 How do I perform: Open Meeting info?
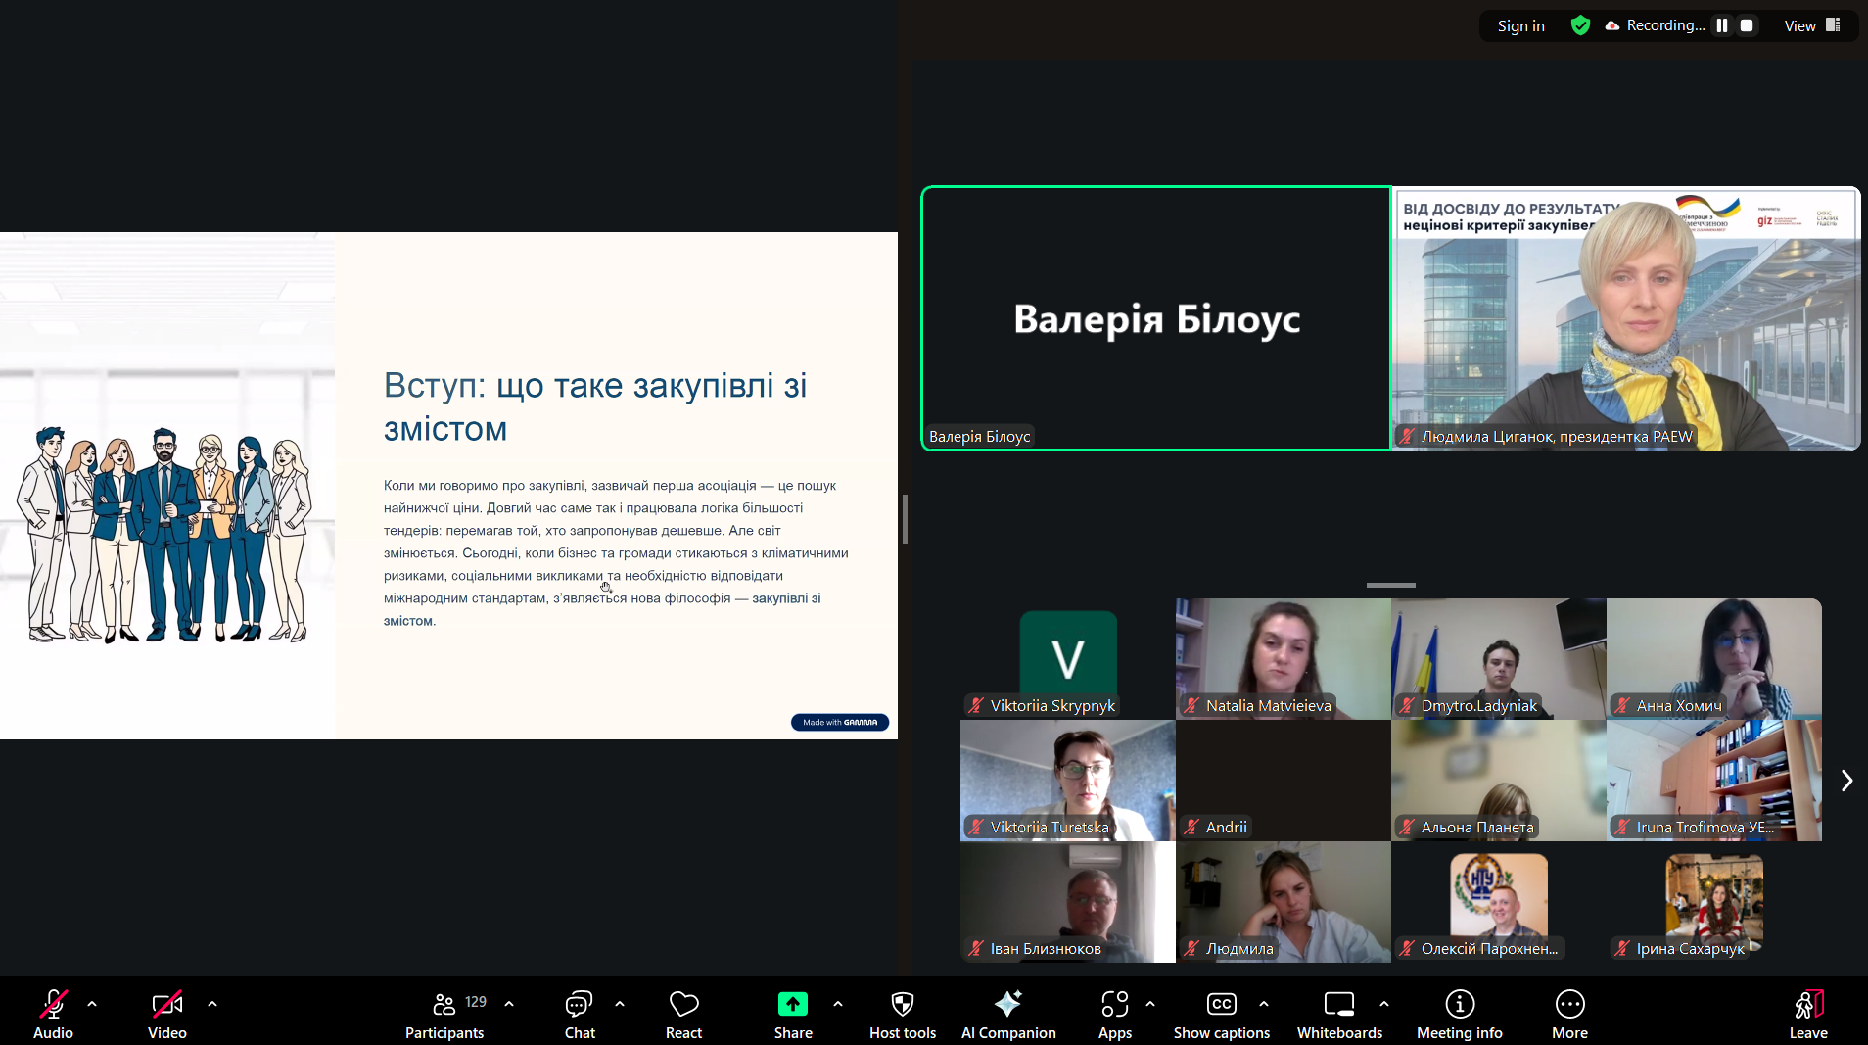[1459, 1014]
